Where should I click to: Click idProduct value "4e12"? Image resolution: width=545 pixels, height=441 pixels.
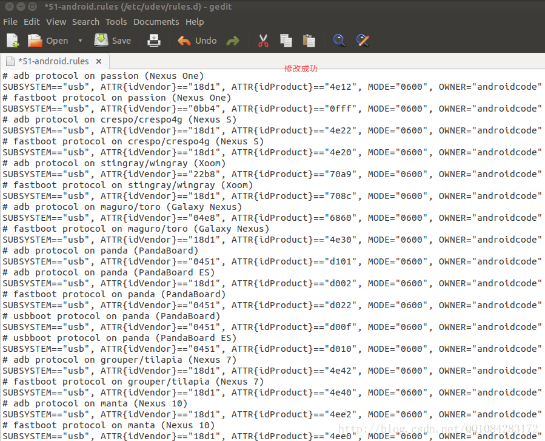point(340,87)
